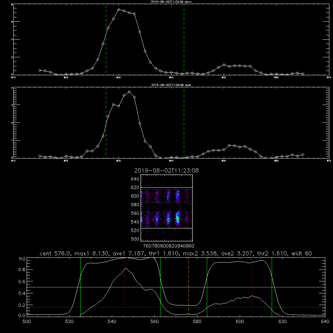Click the 'thr2 1.610' value
The width and height of the screenshot is (333, 333).
click(272, 253)
